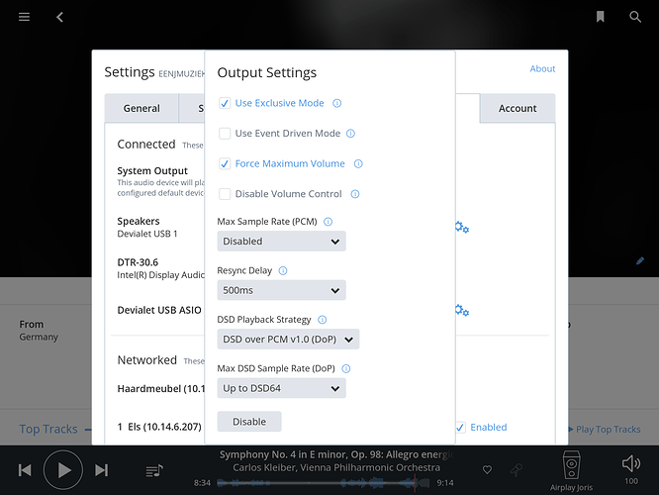Show info for Resync Delay
659x495 pixels.
(x=283, y=270)
